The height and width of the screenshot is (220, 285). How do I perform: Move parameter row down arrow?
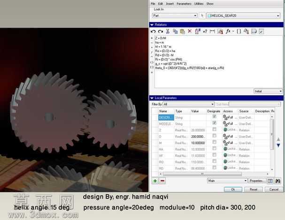tap(278, 145)
